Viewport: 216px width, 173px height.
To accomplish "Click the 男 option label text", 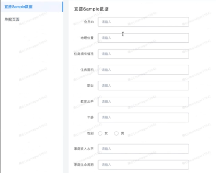I will 122,133.
